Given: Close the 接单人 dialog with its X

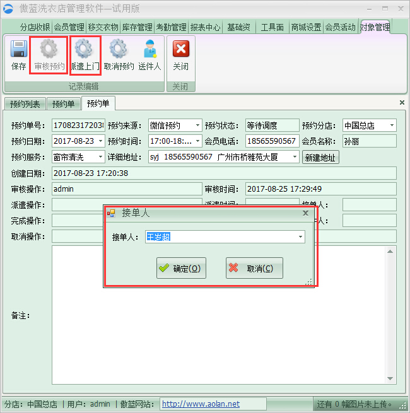Looking at the screenshot, I should click(305, 213).
